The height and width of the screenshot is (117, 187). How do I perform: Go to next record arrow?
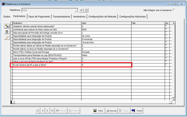(47, 111)
